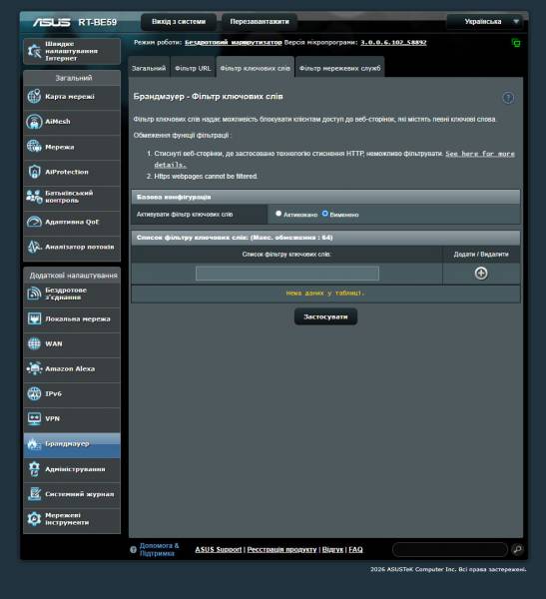This screenshot has width=546, height=599.
Task: Open the Локальна мережа icon
Action: coord(34,318)
